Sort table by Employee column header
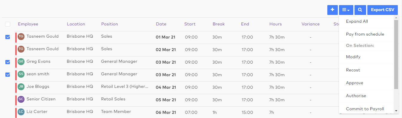The image size is (402, 118). click(28, 24)
